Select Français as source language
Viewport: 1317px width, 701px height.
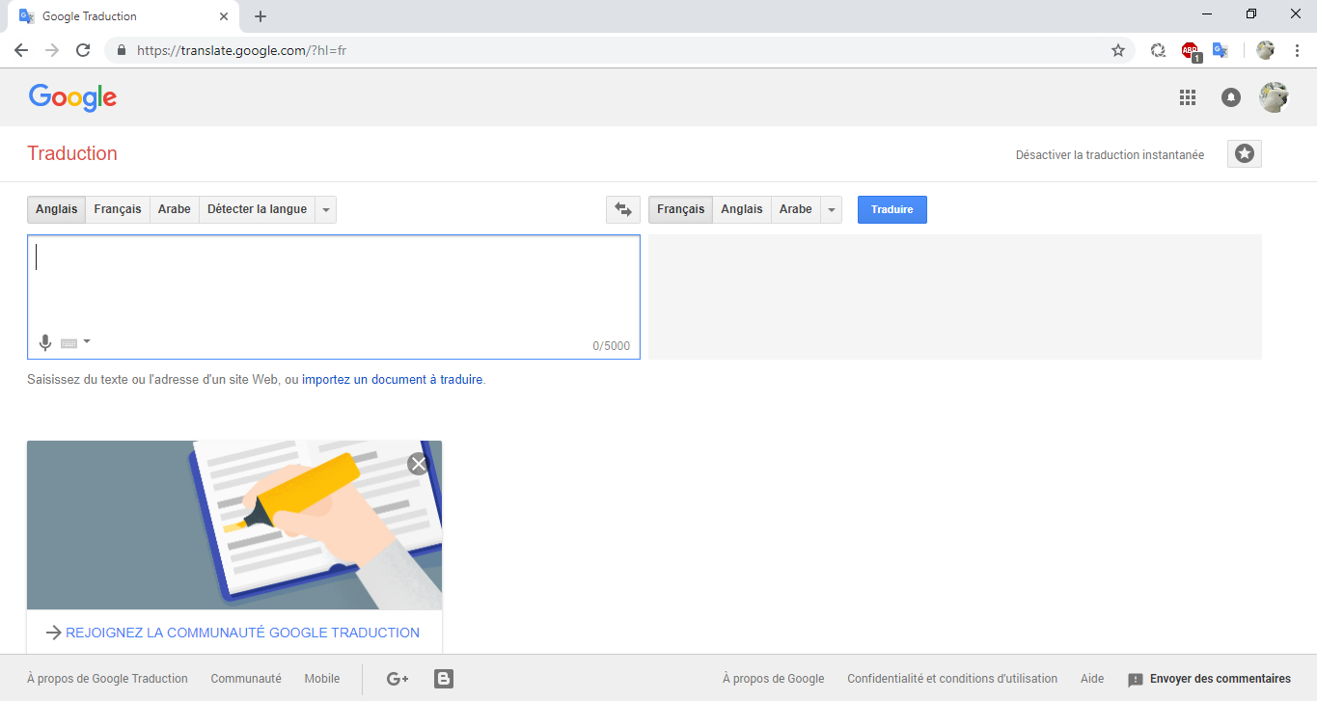tap(118, 209)
